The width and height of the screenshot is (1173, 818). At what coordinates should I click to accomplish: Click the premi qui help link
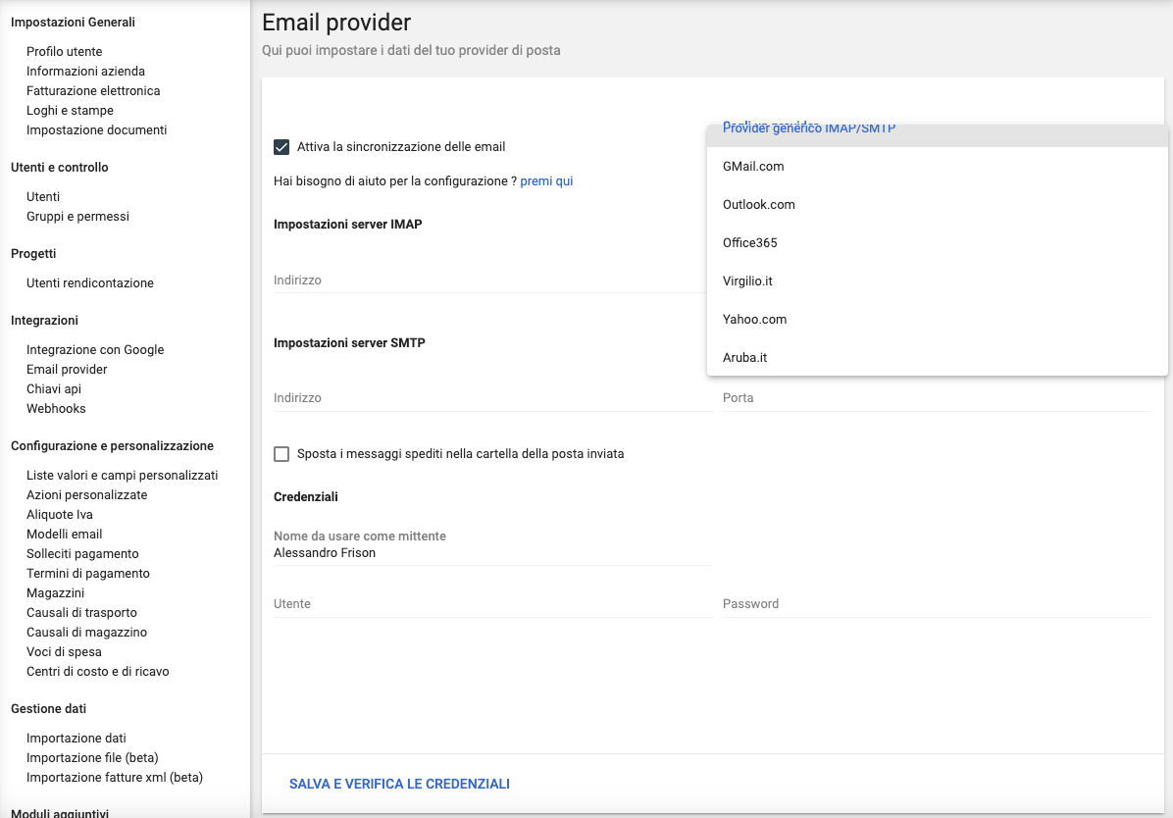pyautogui.click(x=546, y=181)
